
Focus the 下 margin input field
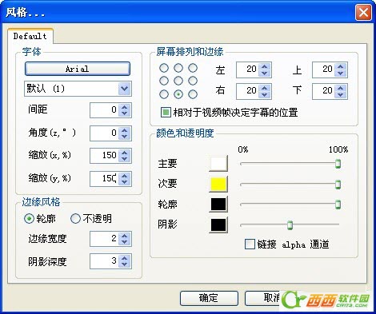[x=324, y=91]
